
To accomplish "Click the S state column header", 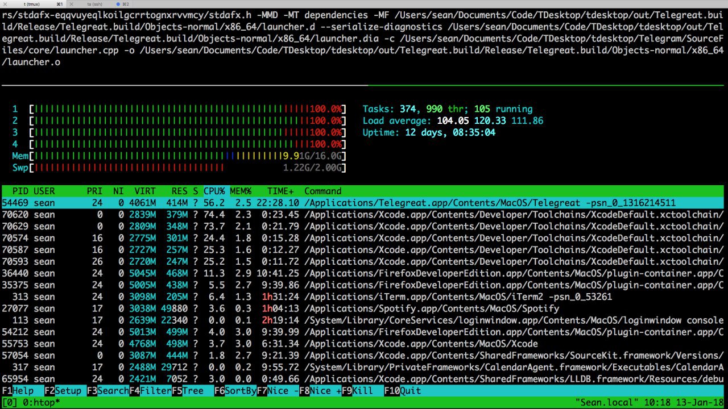I will pos(196,191).
